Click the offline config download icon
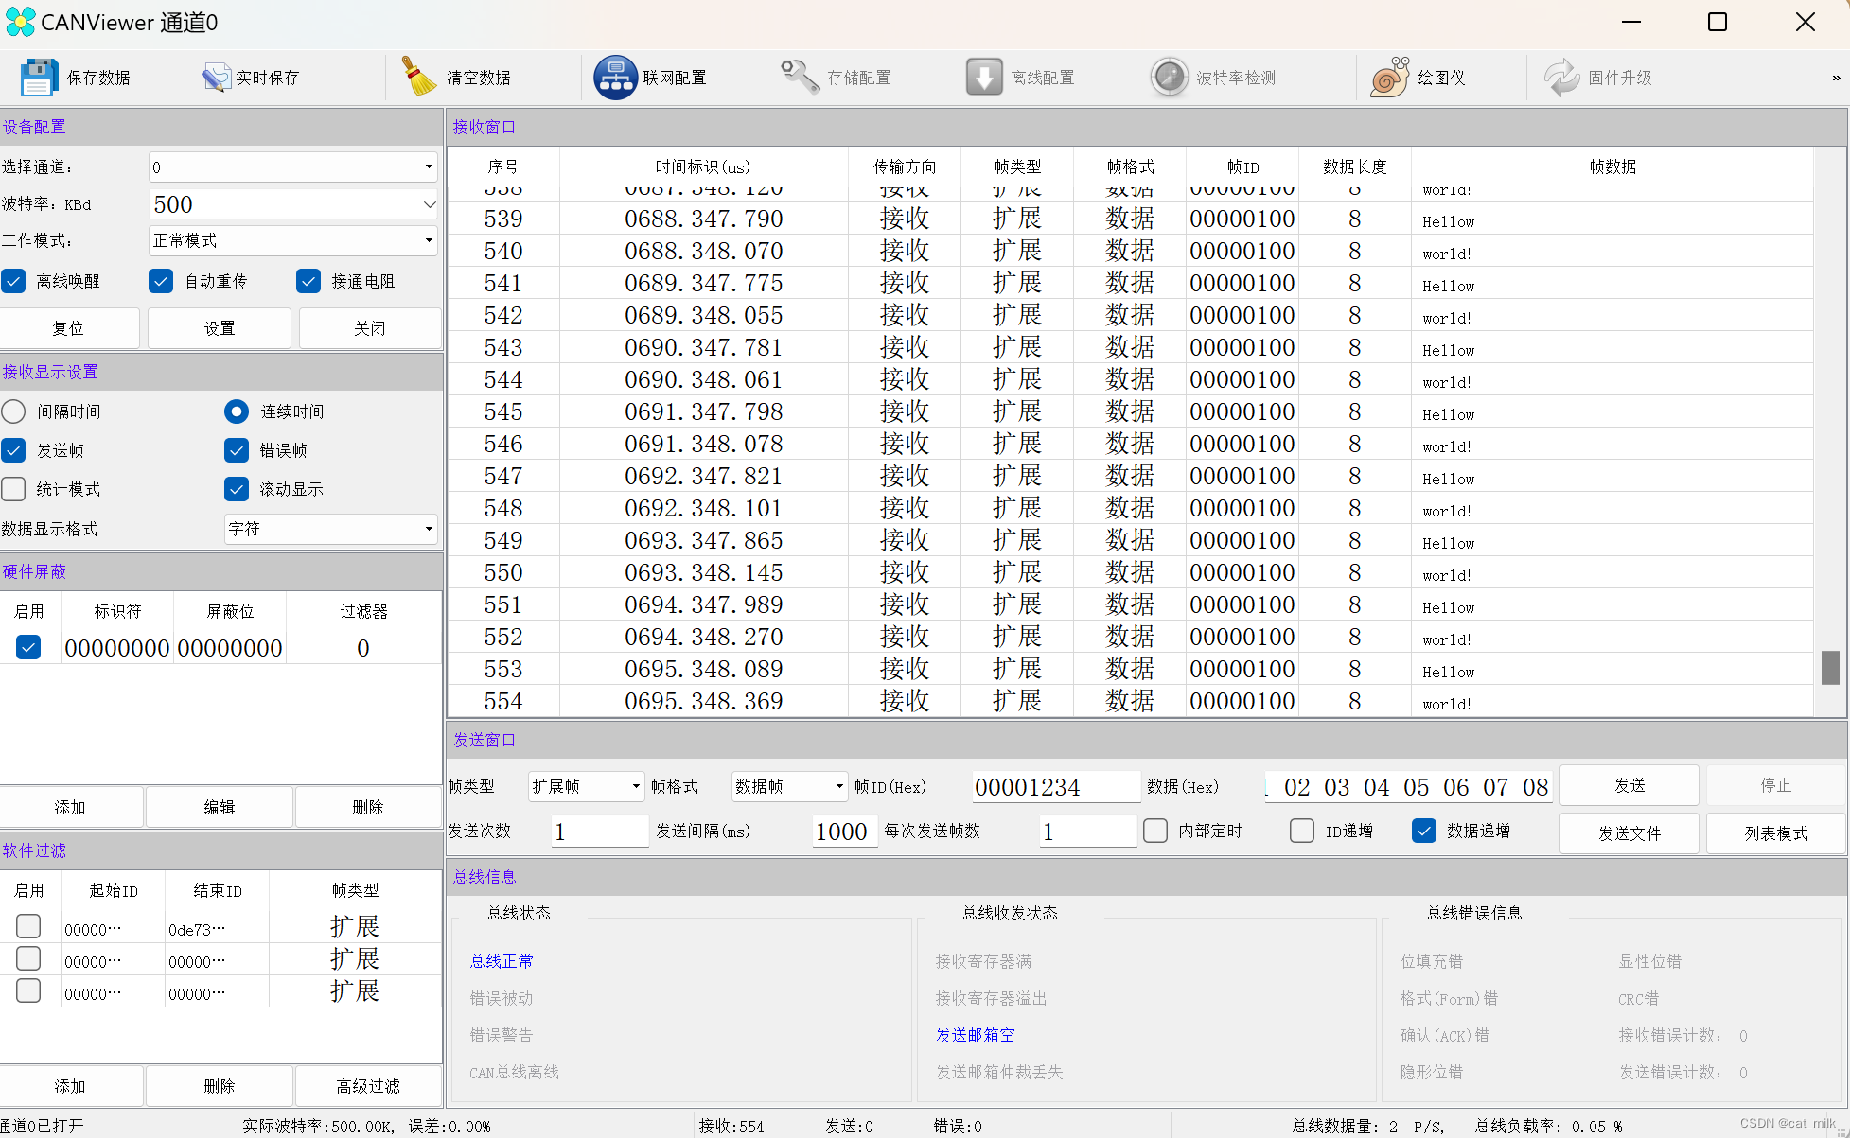The height and width of the screenshot is (1138, 1850). tap(984, 78)
